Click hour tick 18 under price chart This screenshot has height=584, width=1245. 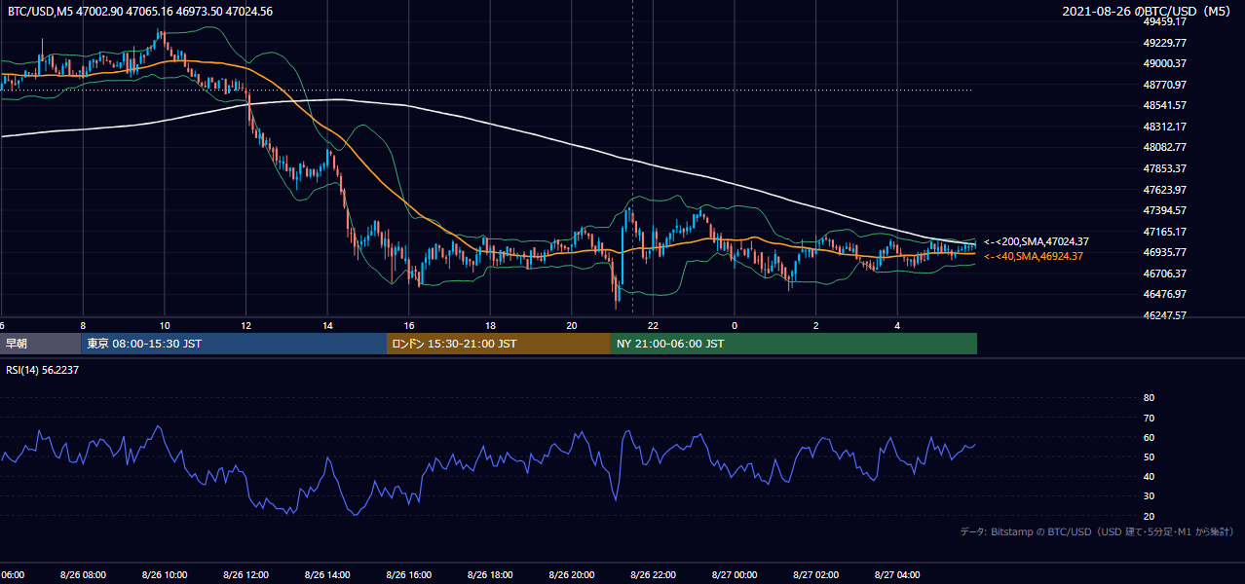tap(490, 326)
